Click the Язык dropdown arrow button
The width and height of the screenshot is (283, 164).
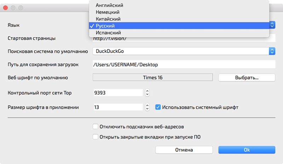pyautogui.click(x=272, y=25)
